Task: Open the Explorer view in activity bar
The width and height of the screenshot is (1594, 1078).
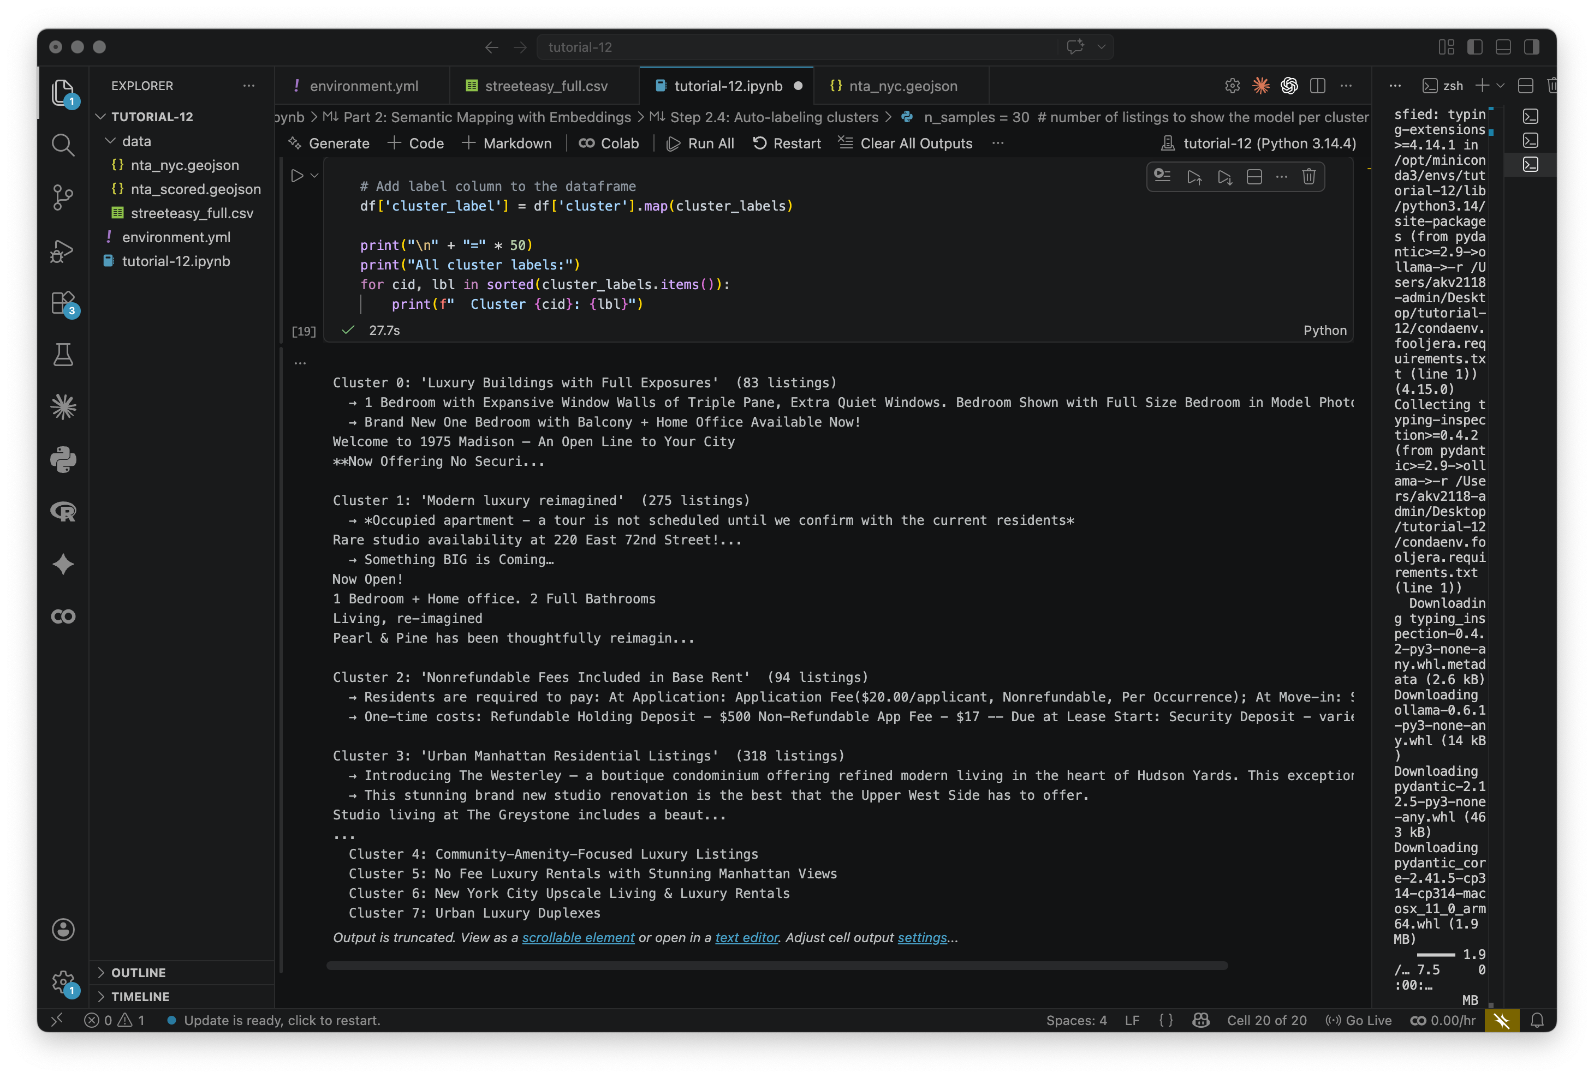Action: [63, 92]
